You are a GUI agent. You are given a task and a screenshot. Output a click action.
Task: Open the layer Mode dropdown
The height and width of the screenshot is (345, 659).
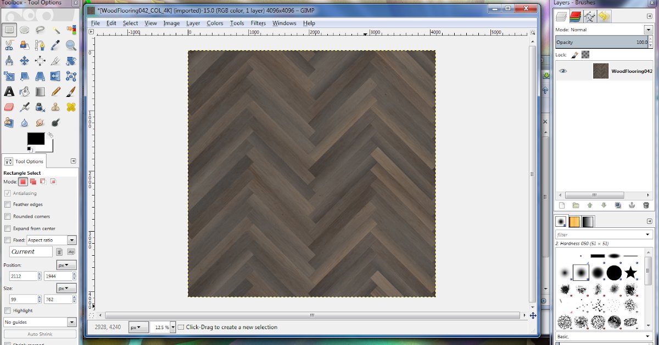[648, 30]
